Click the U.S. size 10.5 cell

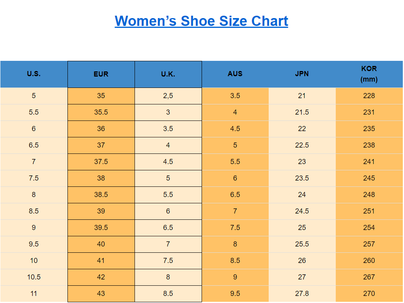click(34, 277)
